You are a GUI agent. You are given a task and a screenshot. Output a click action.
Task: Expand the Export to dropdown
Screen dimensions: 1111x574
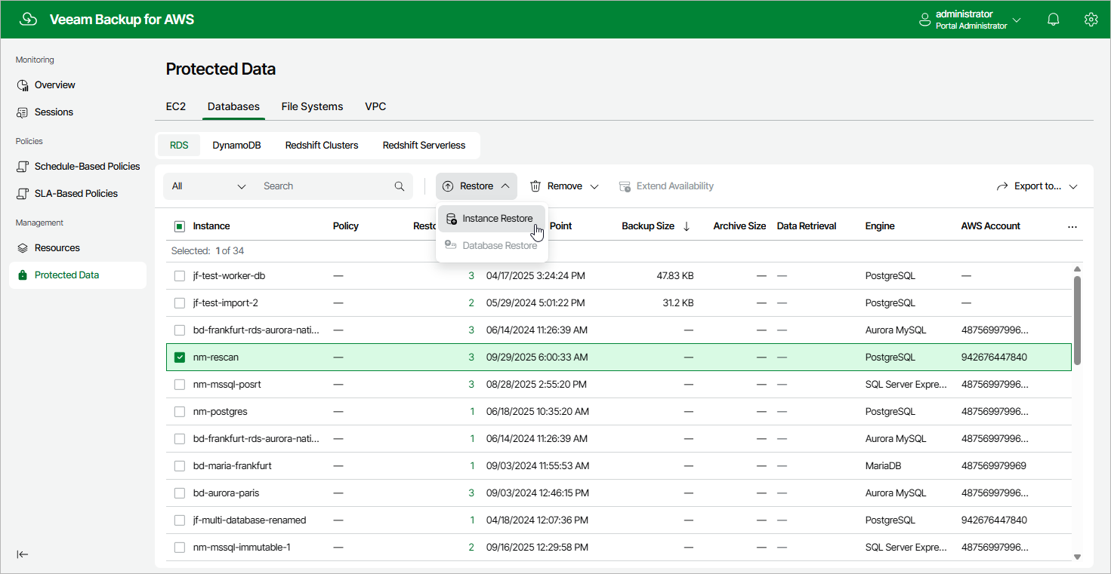pyautogui.click(x=1072, y=186)
